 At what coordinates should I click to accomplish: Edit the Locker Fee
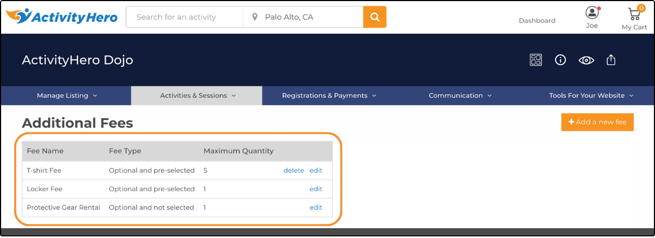(316, 189)
